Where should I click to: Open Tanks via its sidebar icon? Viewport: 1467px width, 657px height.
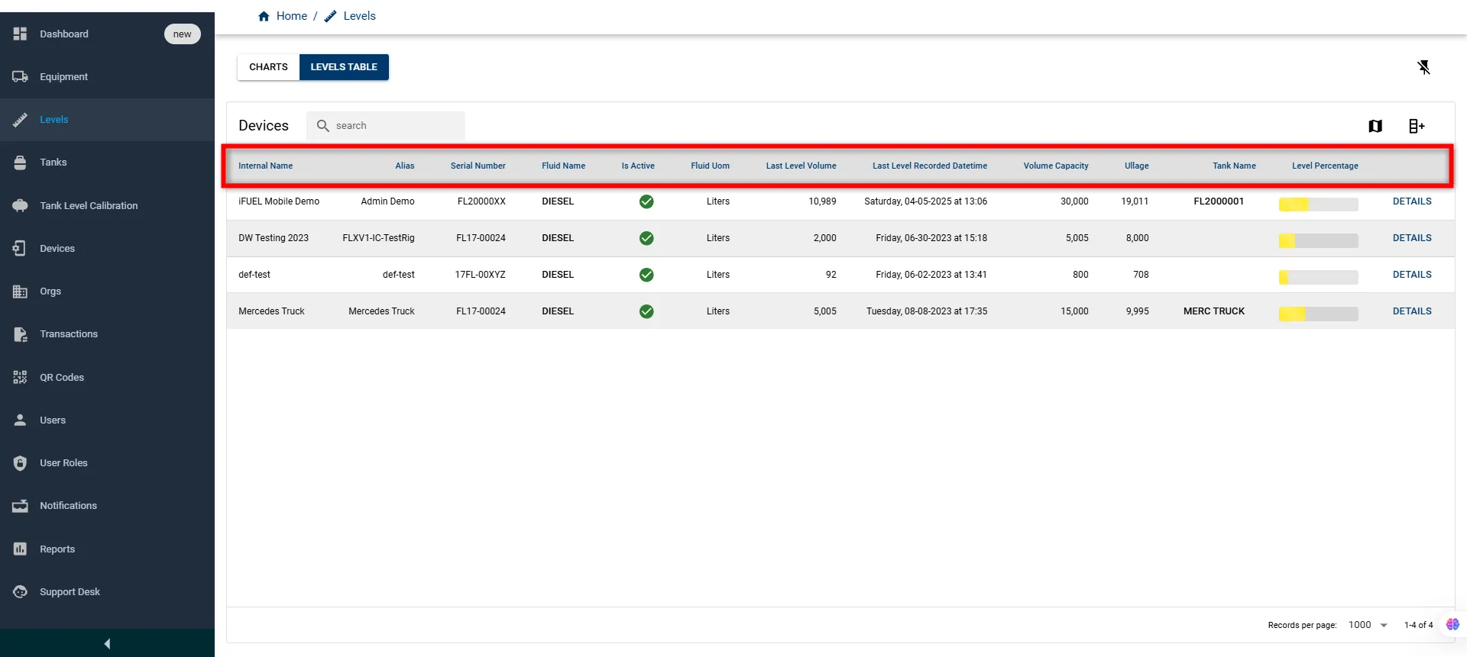point(21,162)
